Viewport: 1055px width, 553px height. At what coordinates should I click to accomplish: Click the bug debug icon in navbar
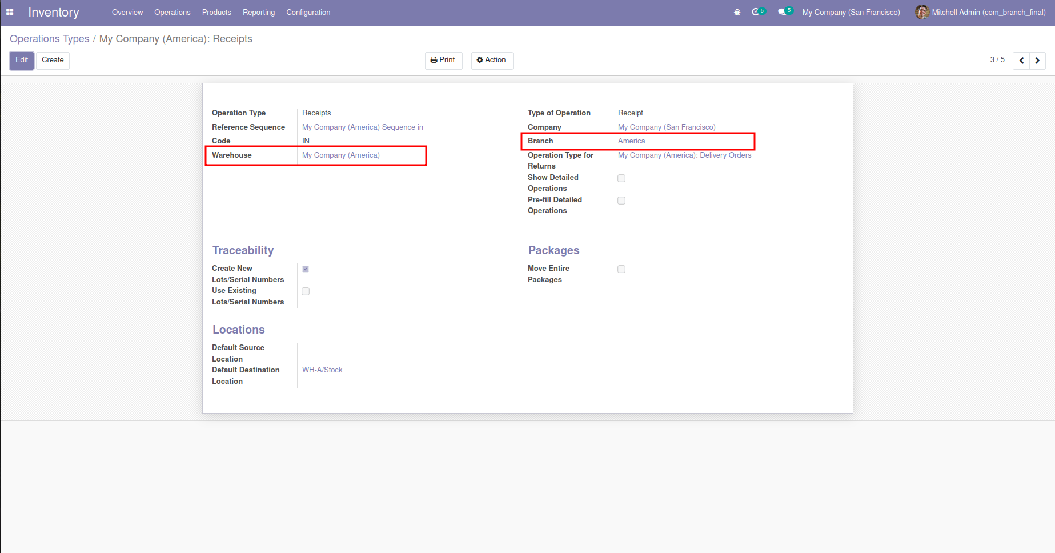[737, 12]
